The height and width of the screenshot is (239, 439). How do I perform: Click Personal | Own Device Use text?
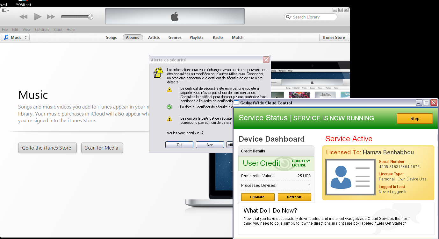pyautogui.click(x=403, y=179)
